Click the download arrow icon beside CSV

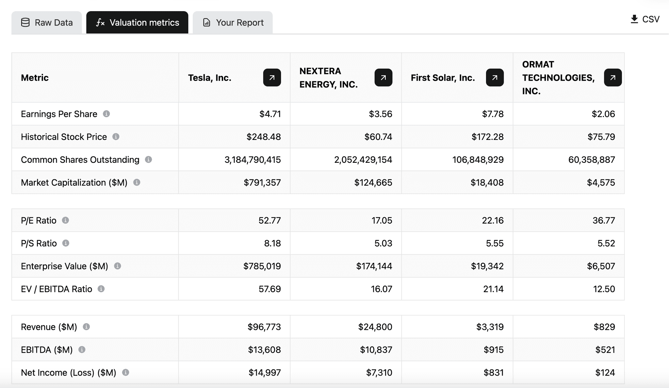(634, 19)
